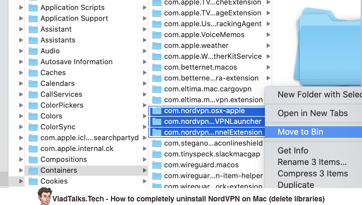Click the ColorSync folder icon
Image resolution: width=362 pixels, height=205 pixels.
click(x=33, y=127)
